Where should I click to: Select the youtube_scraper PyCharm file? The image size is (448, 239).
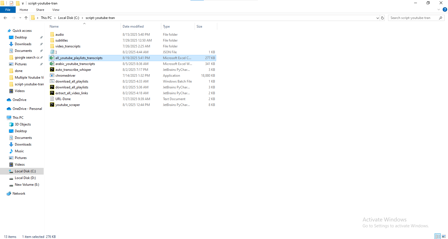pos(67,105)
